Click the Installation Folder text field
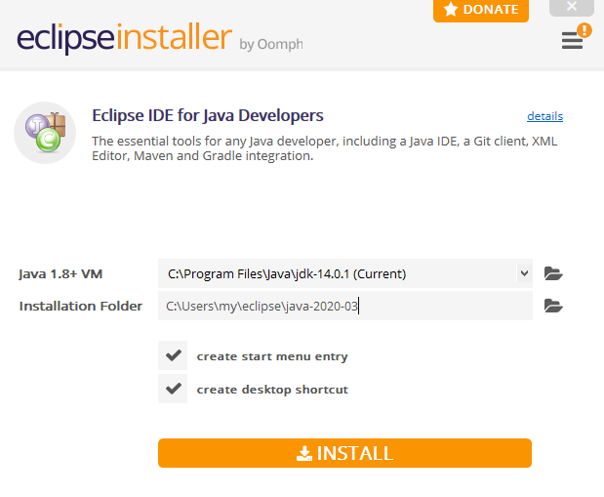 (345, 306)
